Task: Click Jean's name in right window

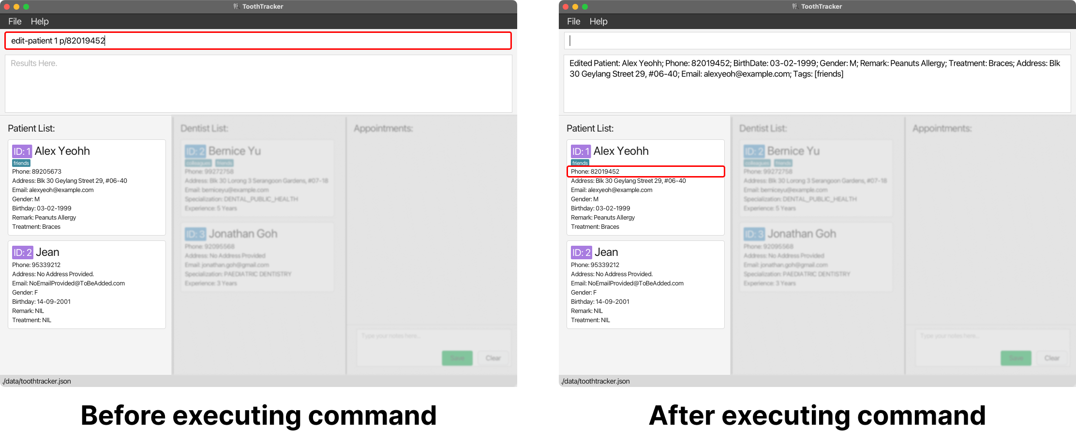Action: (606, 252)
